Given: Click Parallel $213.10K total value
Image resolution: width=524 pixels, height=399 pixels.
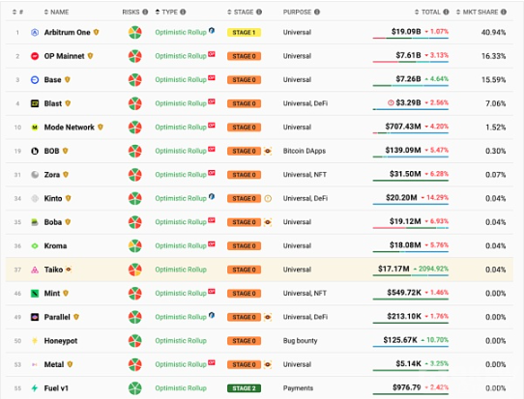Looking at the screenshot, I should point(404,317).
